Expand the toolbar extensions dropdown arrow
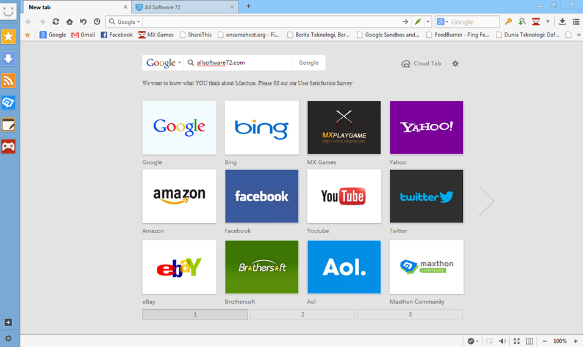 (548, 21)
